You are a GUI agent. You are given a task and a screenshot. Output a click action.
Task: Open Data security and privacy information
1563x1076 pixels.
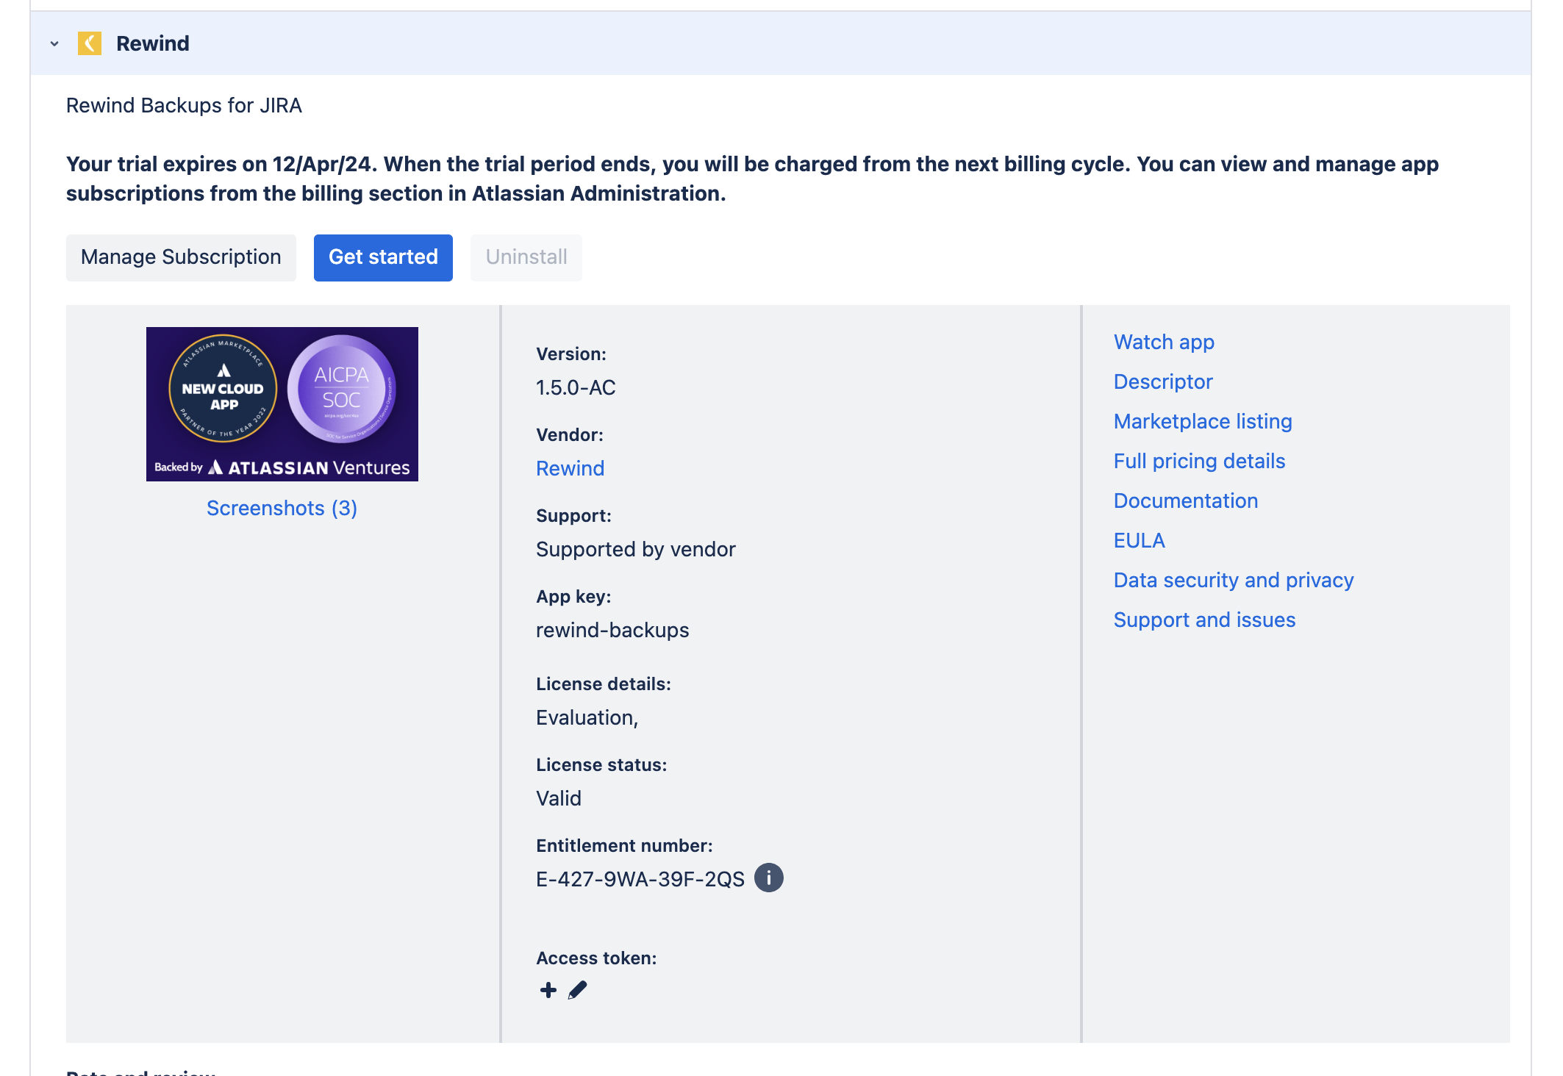click(1234, 580)
